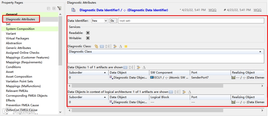Click the WQQ link after the modified date
The image size is (268, 116).
pos(257,10)
